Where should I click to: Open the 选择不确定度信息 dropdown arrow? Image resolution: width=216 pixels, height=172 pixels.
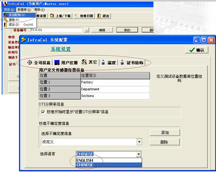click(139, 142)
